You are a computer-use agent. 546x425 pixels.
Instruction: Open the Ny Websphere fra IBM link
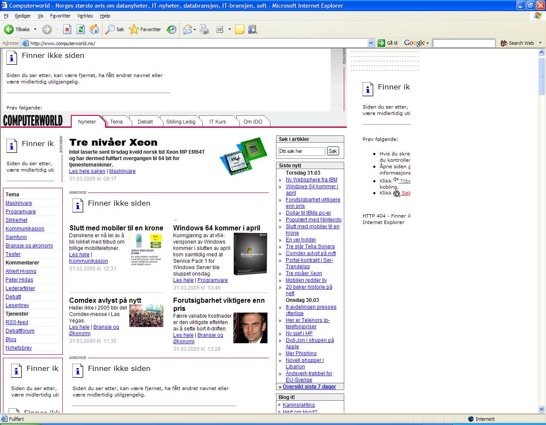(x=311, y=180)
